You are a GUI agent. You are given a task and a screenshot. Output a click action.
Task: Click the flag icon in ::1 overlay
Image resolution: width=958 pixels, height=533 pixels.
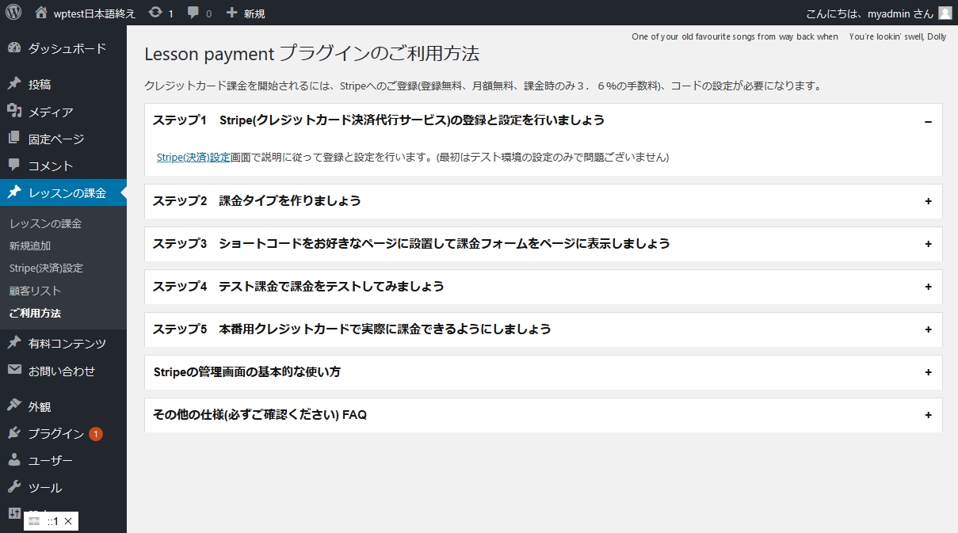point(34,521)
